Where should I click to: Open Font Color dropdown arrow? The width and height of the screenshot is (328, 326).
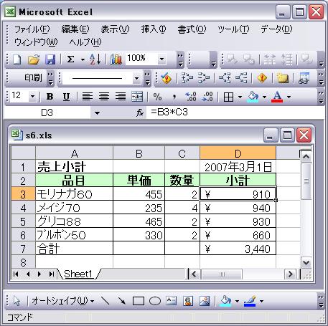click(x=289, y=97)
